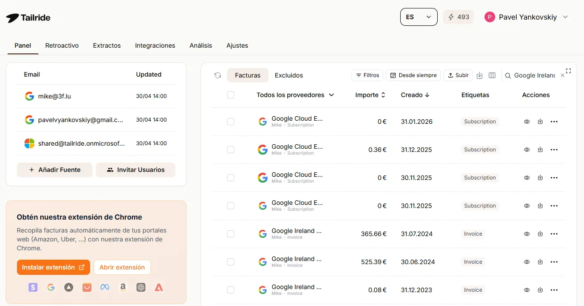Click the Meta icon in extension card
584x306 pixels.
[x=104, y=287]
